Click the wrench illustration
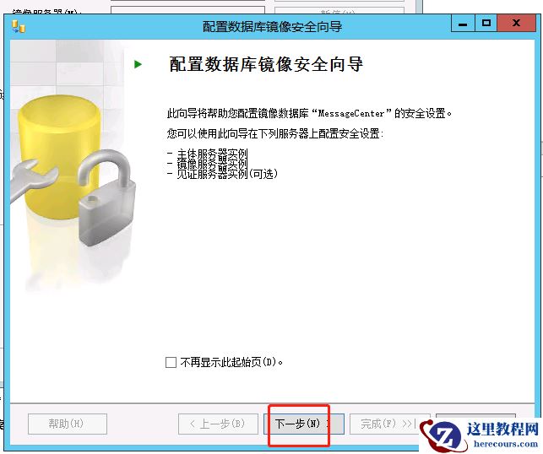This screenshot has height=454, width=543. [33, 179]
